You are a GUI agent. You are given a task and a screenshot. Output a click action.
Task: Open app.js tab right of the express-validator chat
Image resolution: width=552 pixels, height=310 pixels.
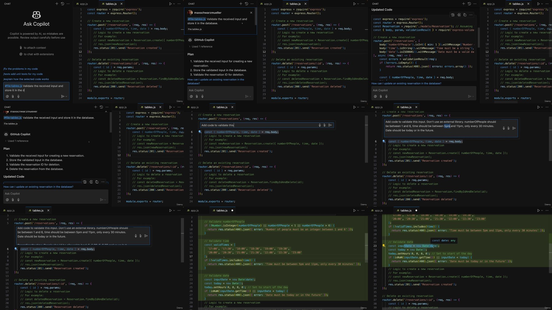pos(489,4)
